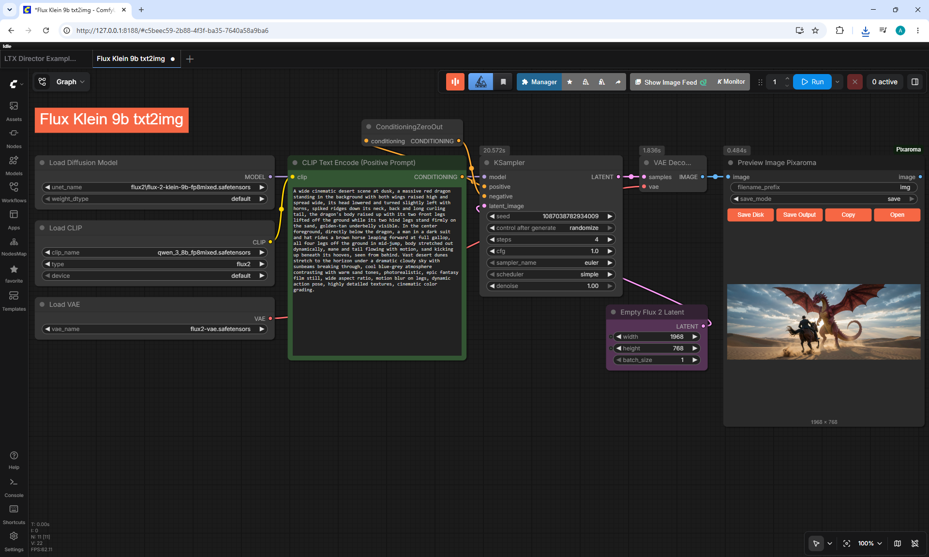Collapse the Load CLIP node dot

tap(42, 228)
